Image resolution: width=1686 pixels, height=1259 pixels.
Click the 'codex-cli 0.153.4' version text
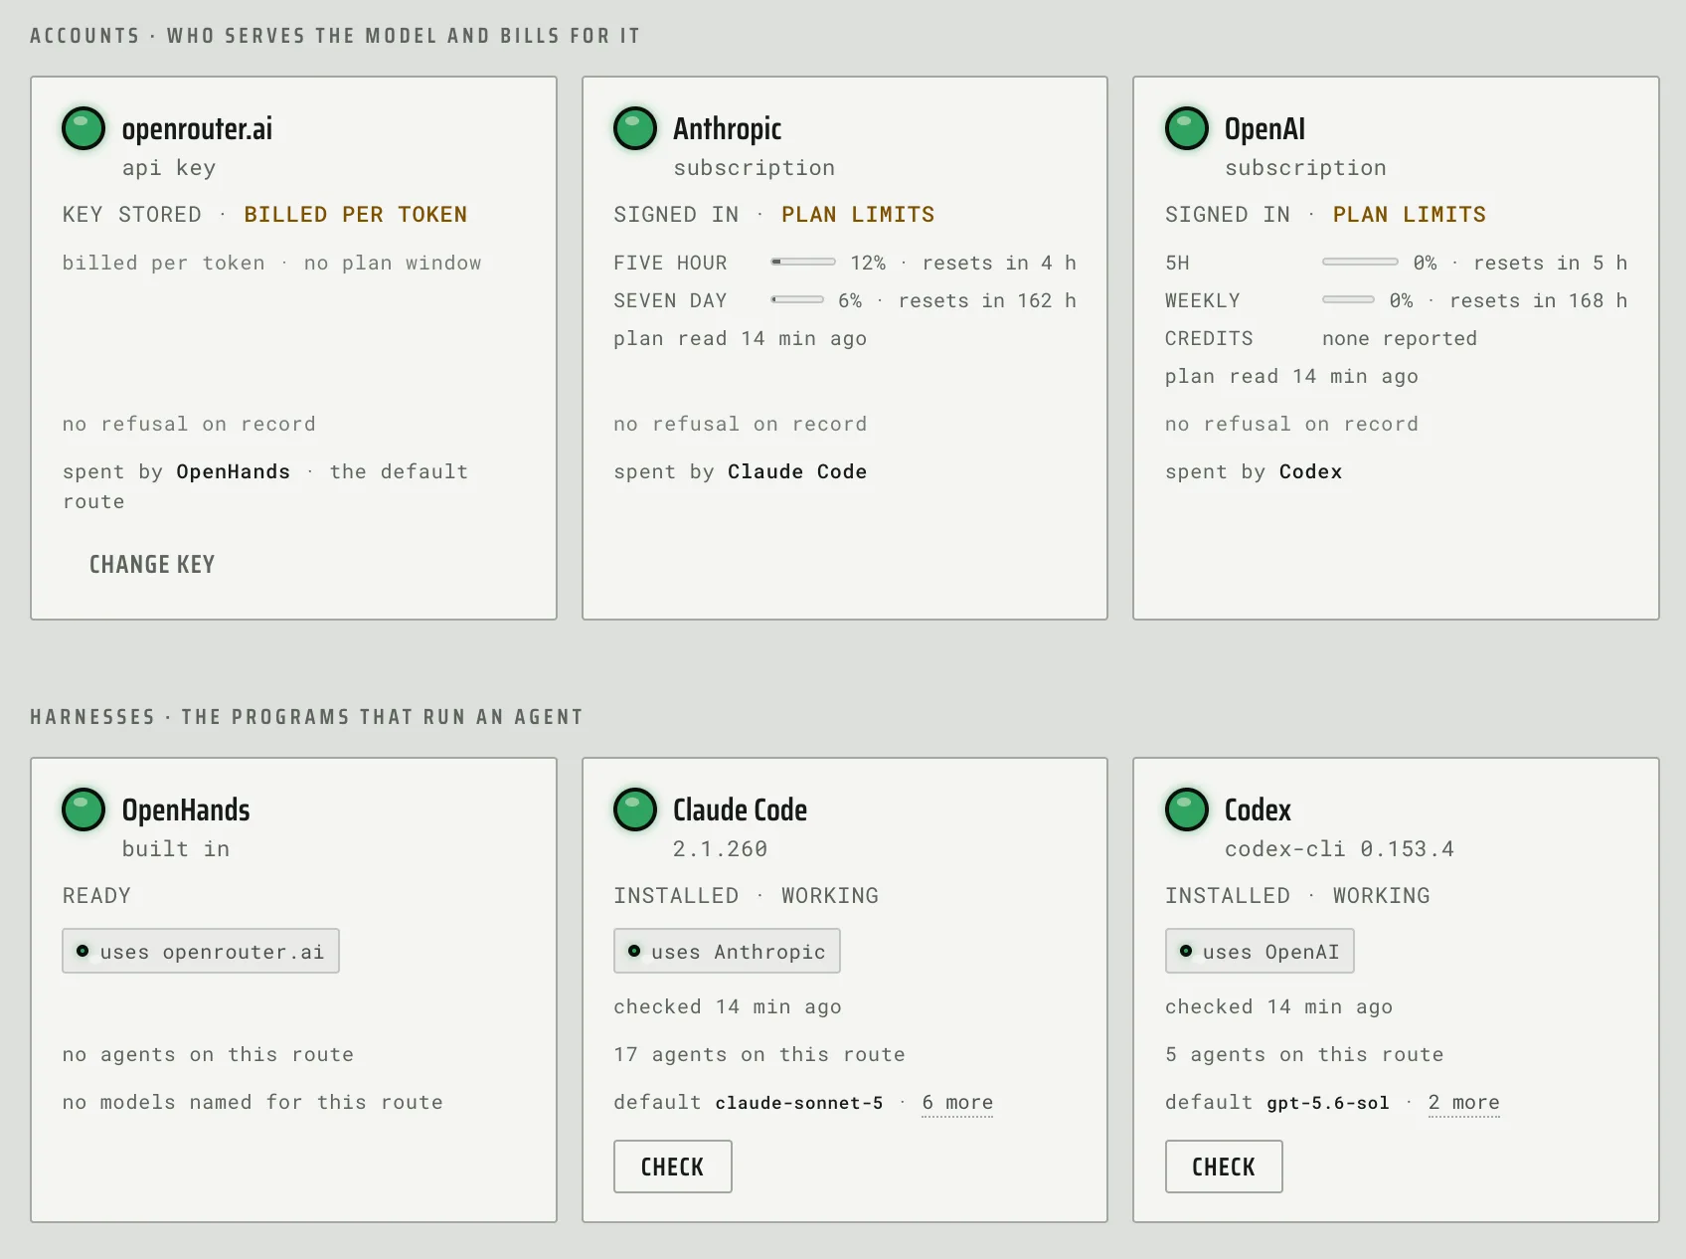click(x=1339, y=849)
